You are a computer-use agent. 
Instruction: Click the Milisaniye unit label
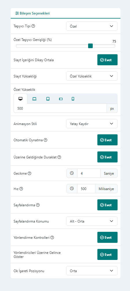tap(106, 189)
